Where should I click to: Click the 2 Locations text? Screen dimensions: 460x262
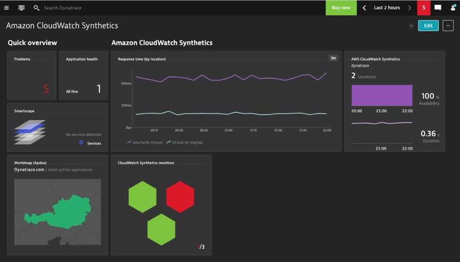click(x=363, y=76)
